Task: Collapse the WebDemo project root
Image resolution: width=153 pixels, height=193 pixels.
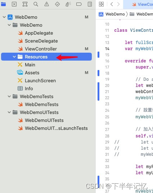Action: (x=4, y=17)
